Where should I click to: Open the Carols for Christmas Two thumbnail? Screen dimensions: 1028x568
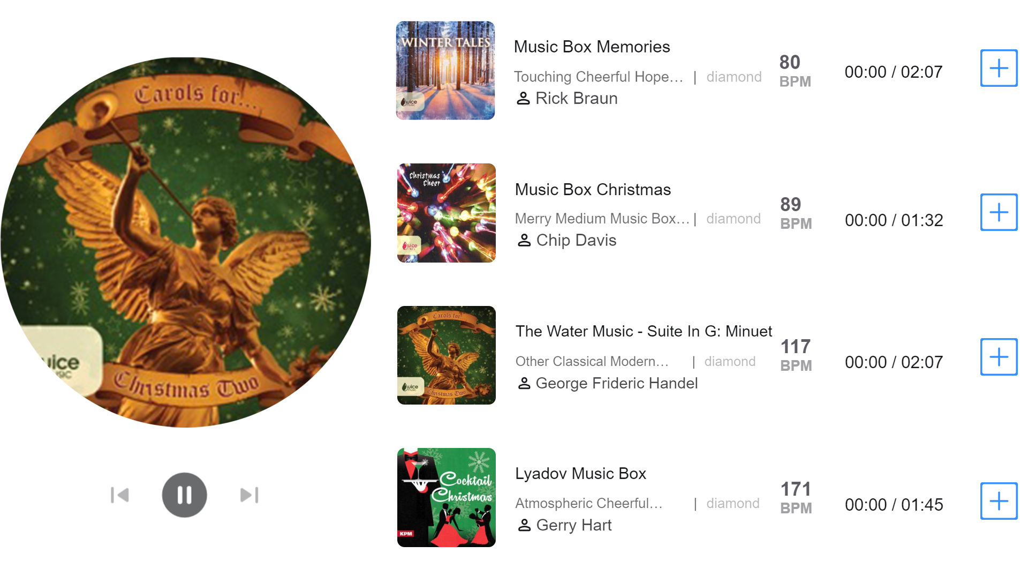click(446, 355)
